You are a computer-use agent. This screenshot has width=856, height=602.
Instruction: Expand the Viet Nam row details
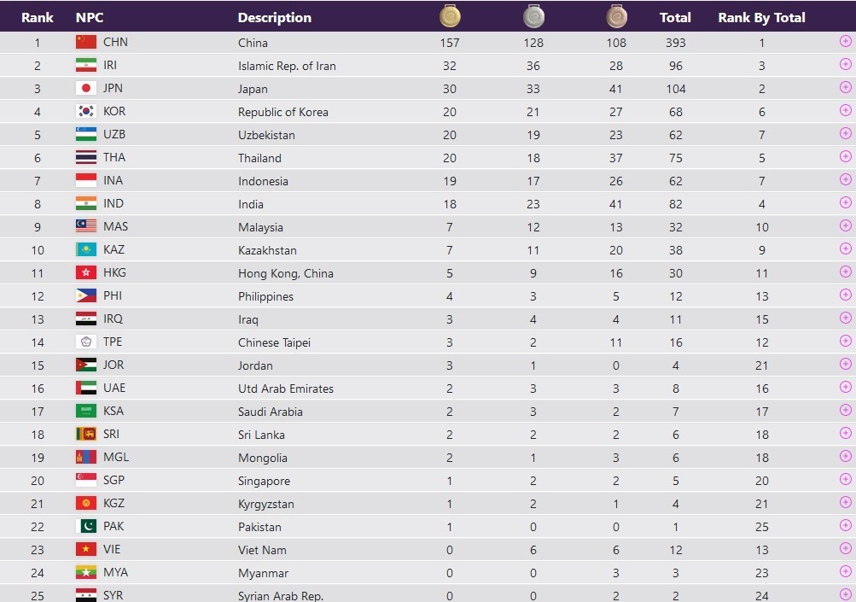coord(846,548)
